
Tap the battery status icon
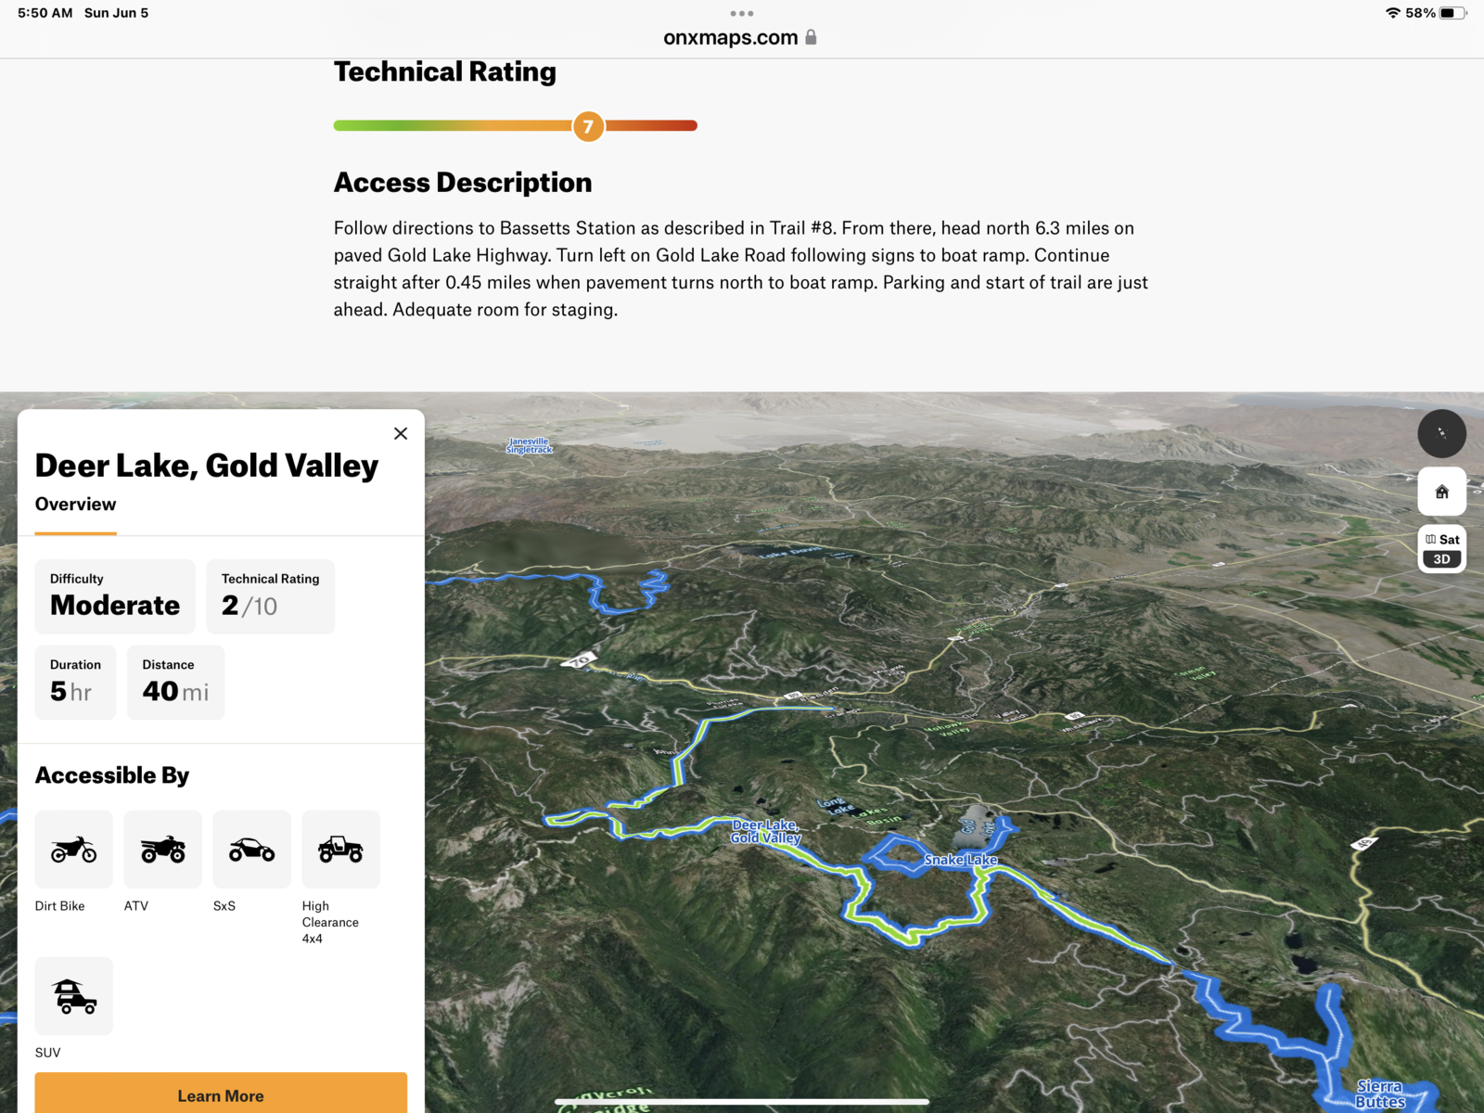point(1453,13)
